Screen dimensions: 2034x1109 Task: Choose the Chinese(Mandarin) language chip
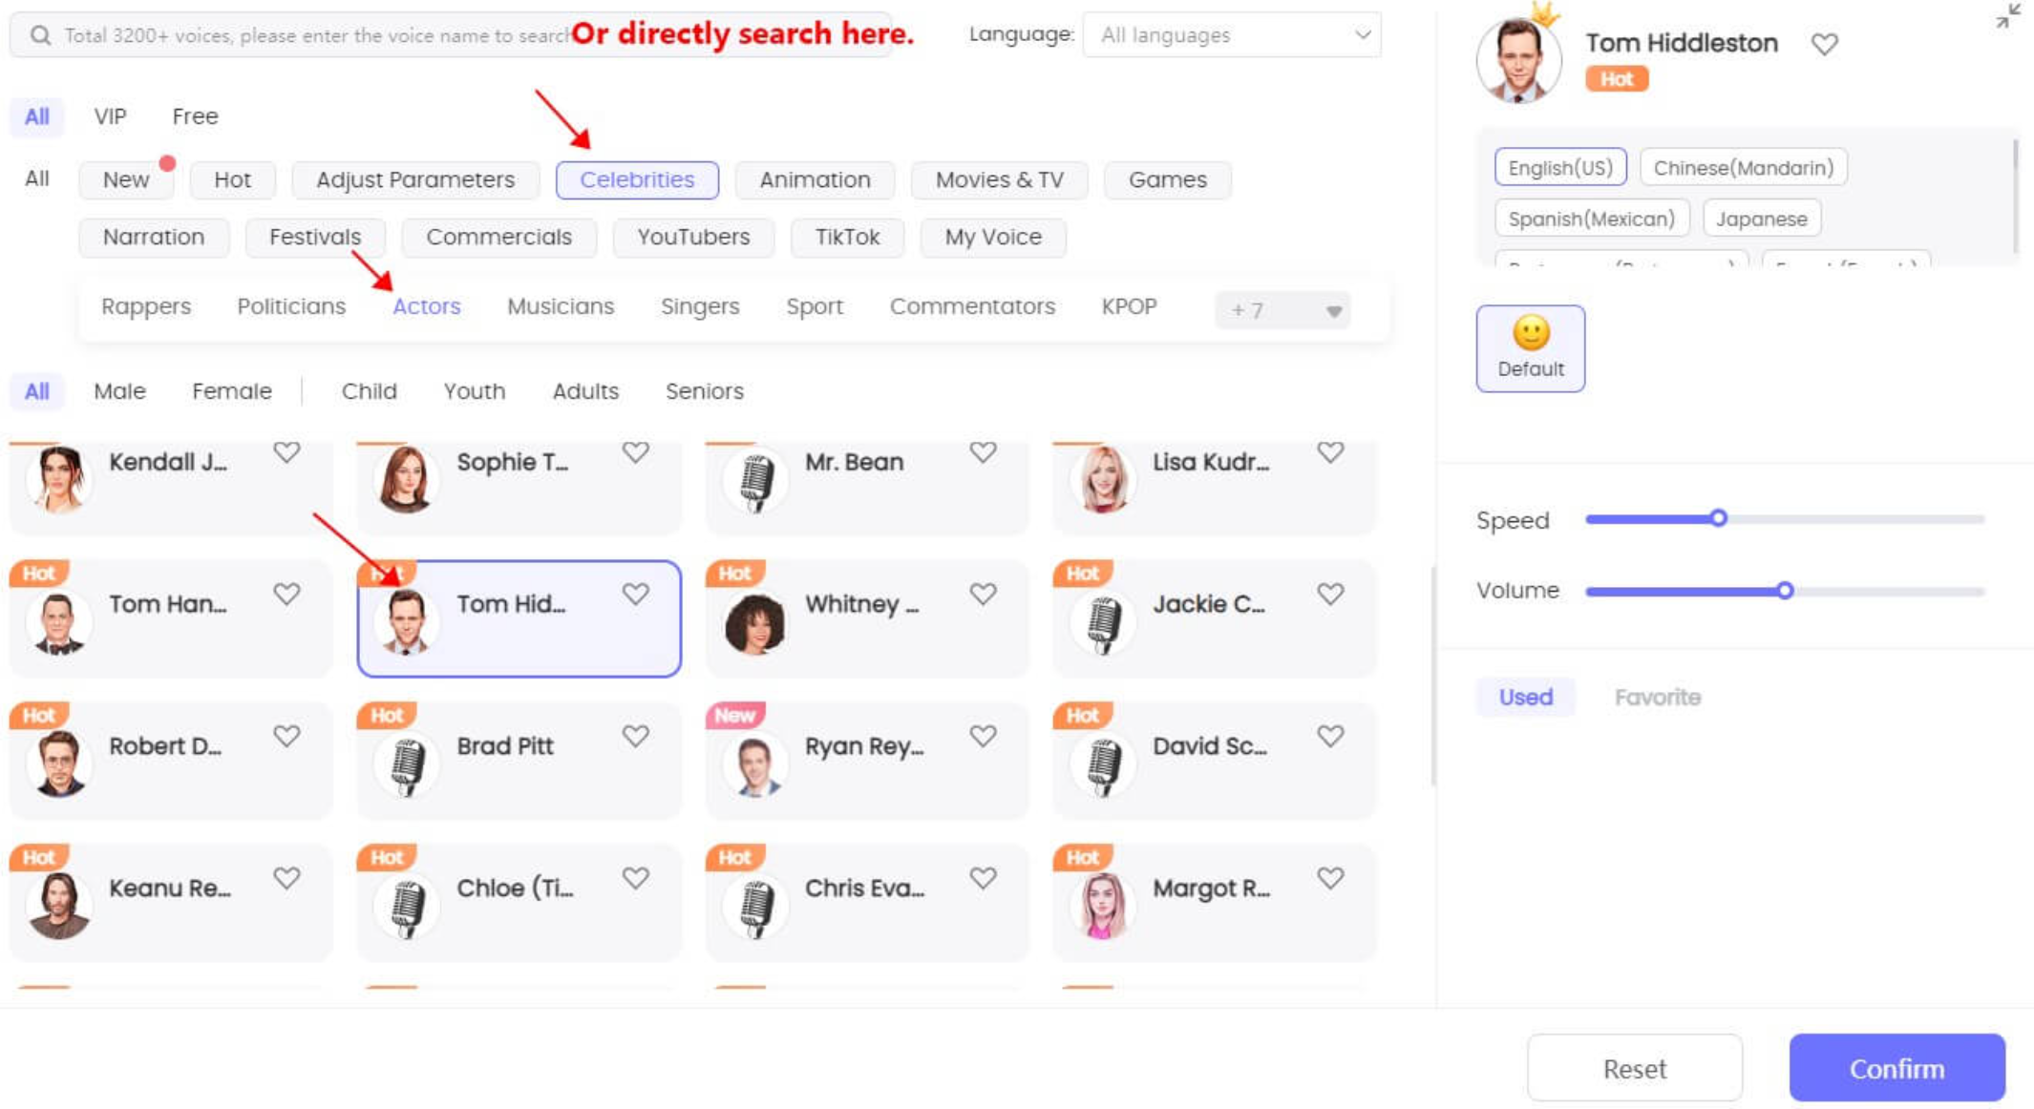coord(1743,168)
